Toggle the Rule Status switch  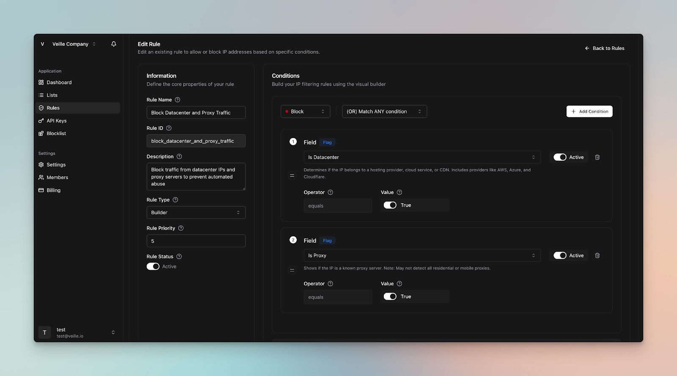pos(153,267)
